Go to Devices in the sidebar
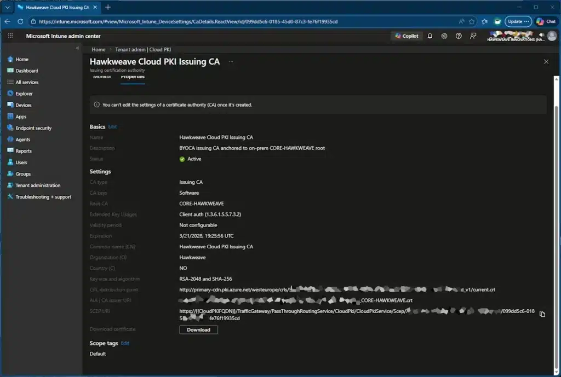This screenshot has width=561, height=377. coord(24,105)
